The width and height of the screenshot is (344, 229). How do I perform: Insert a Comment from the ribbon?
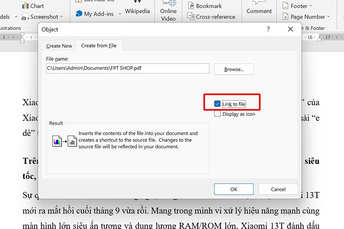[259, 8]
